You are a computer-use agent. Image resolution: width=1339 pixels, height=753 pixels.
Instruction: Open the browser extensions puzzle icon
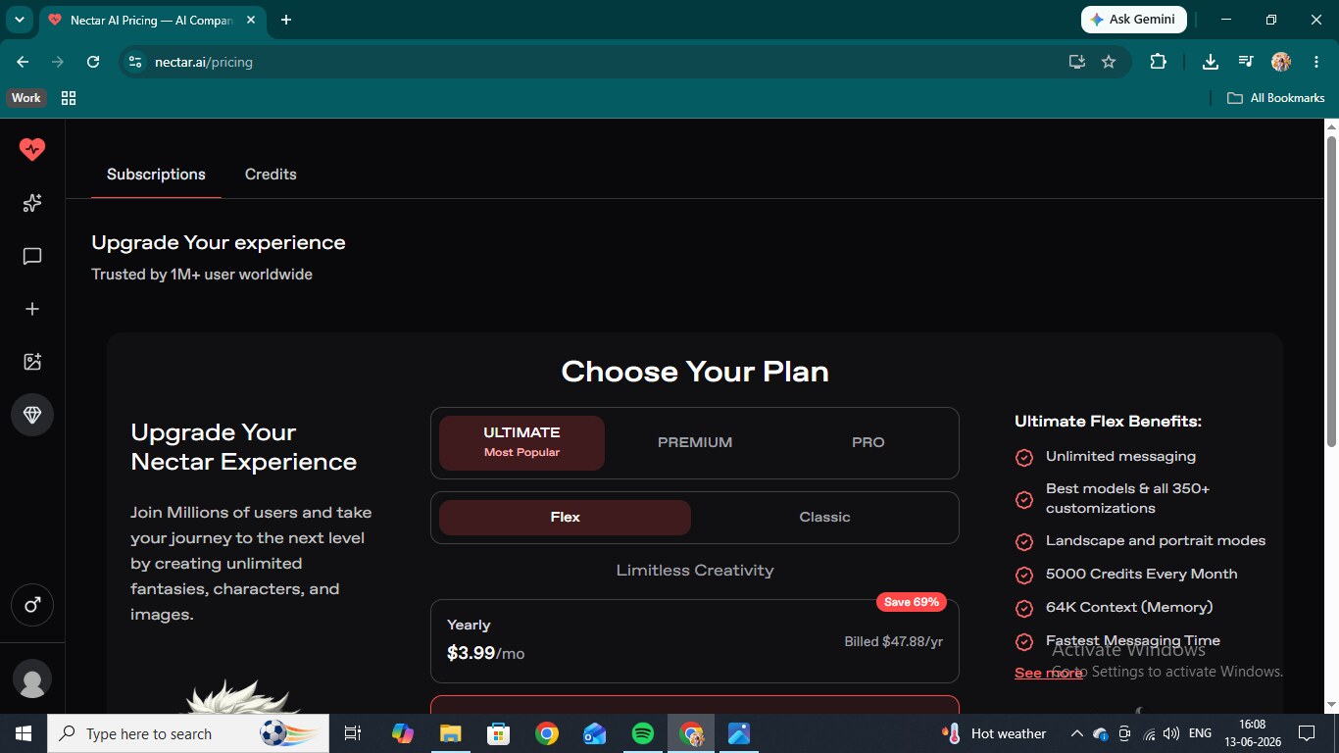coord(1158,62)
